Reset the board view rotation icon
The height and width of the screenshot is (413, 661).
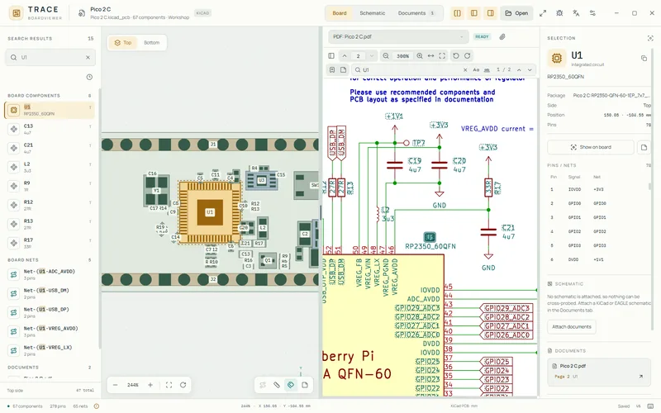point(183,385)
